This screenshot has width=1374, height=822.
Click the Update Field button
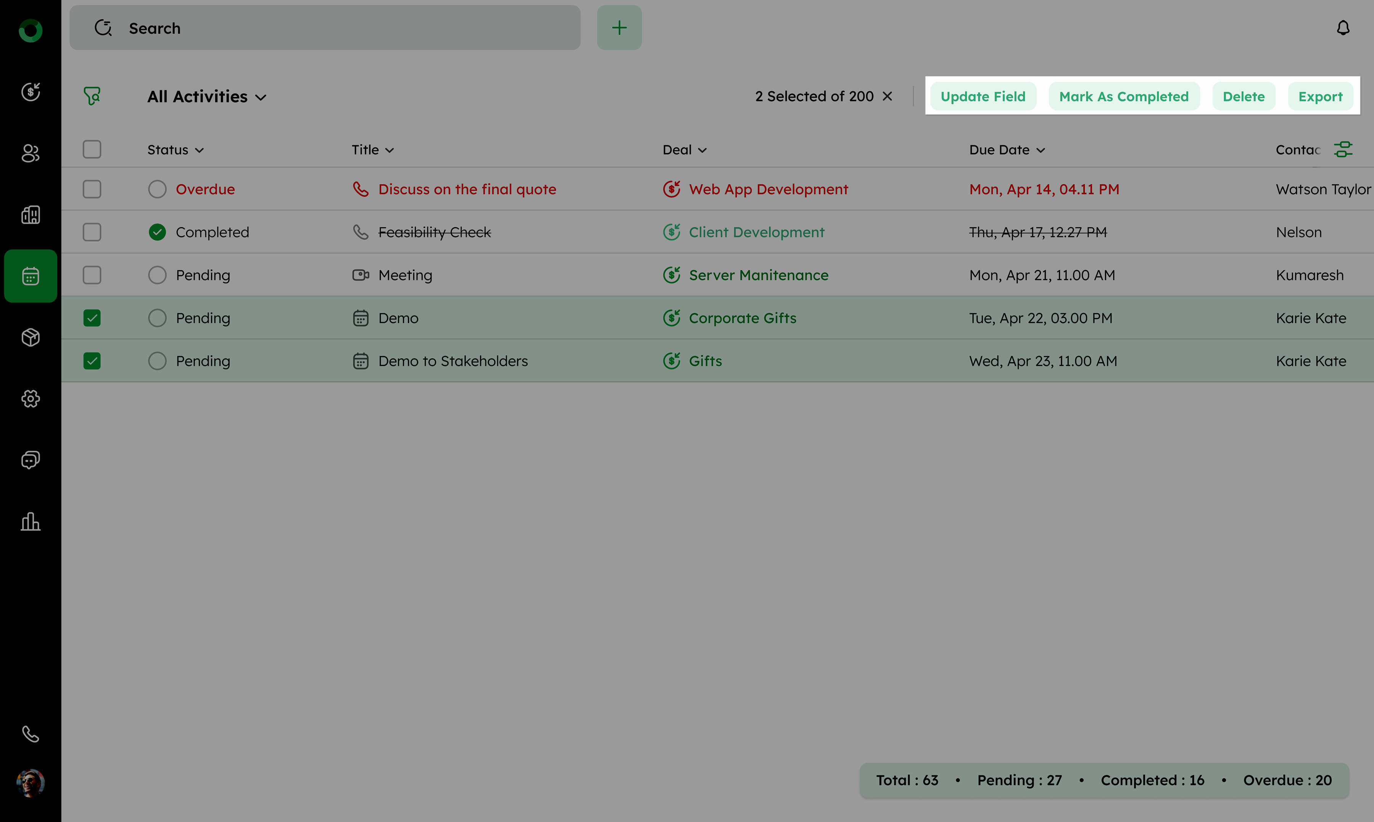coord(983,97)
